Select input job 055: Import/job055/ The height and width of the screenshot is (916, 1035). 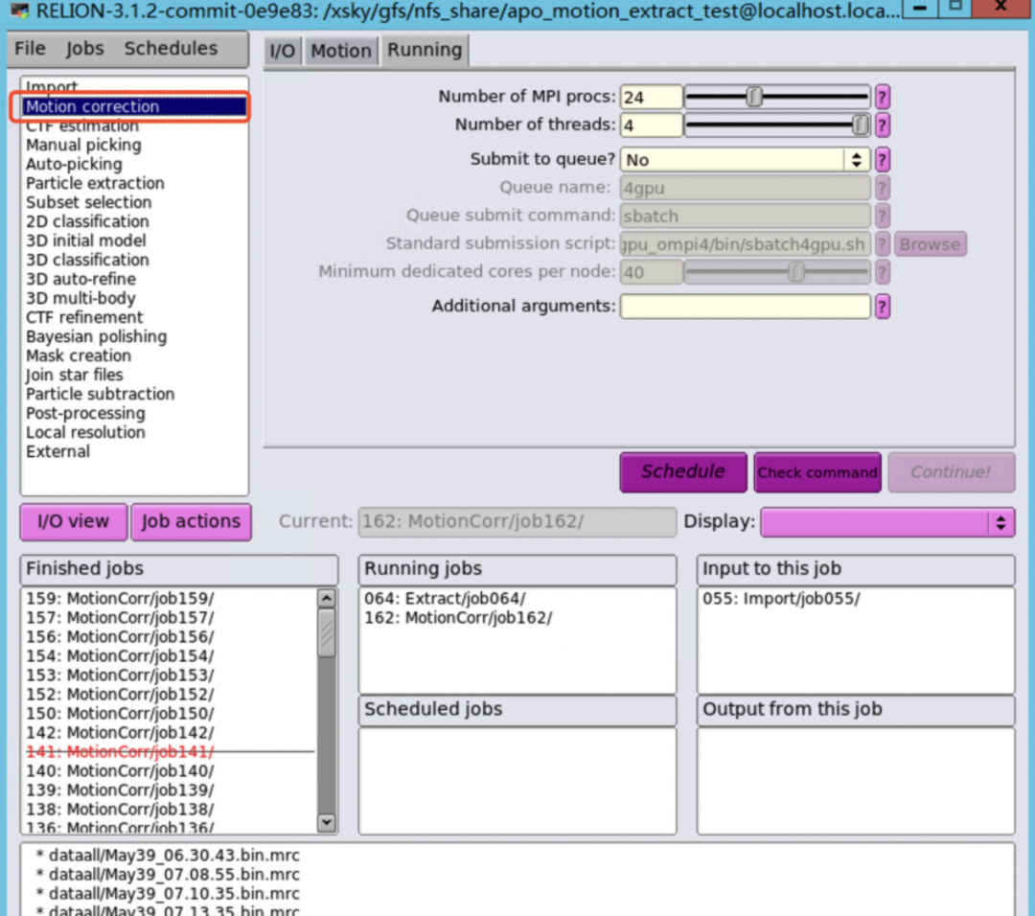[856, 599]
